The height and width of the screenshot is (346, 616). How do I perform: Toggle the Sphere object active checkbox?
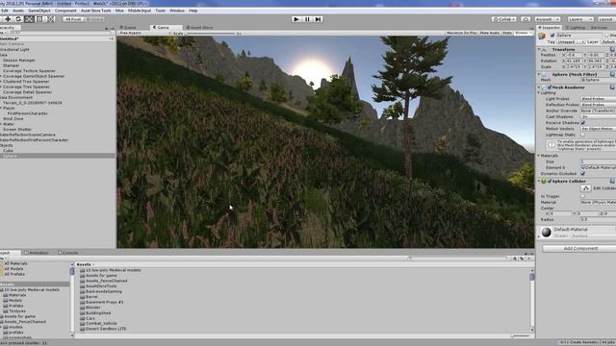point(552,36)
